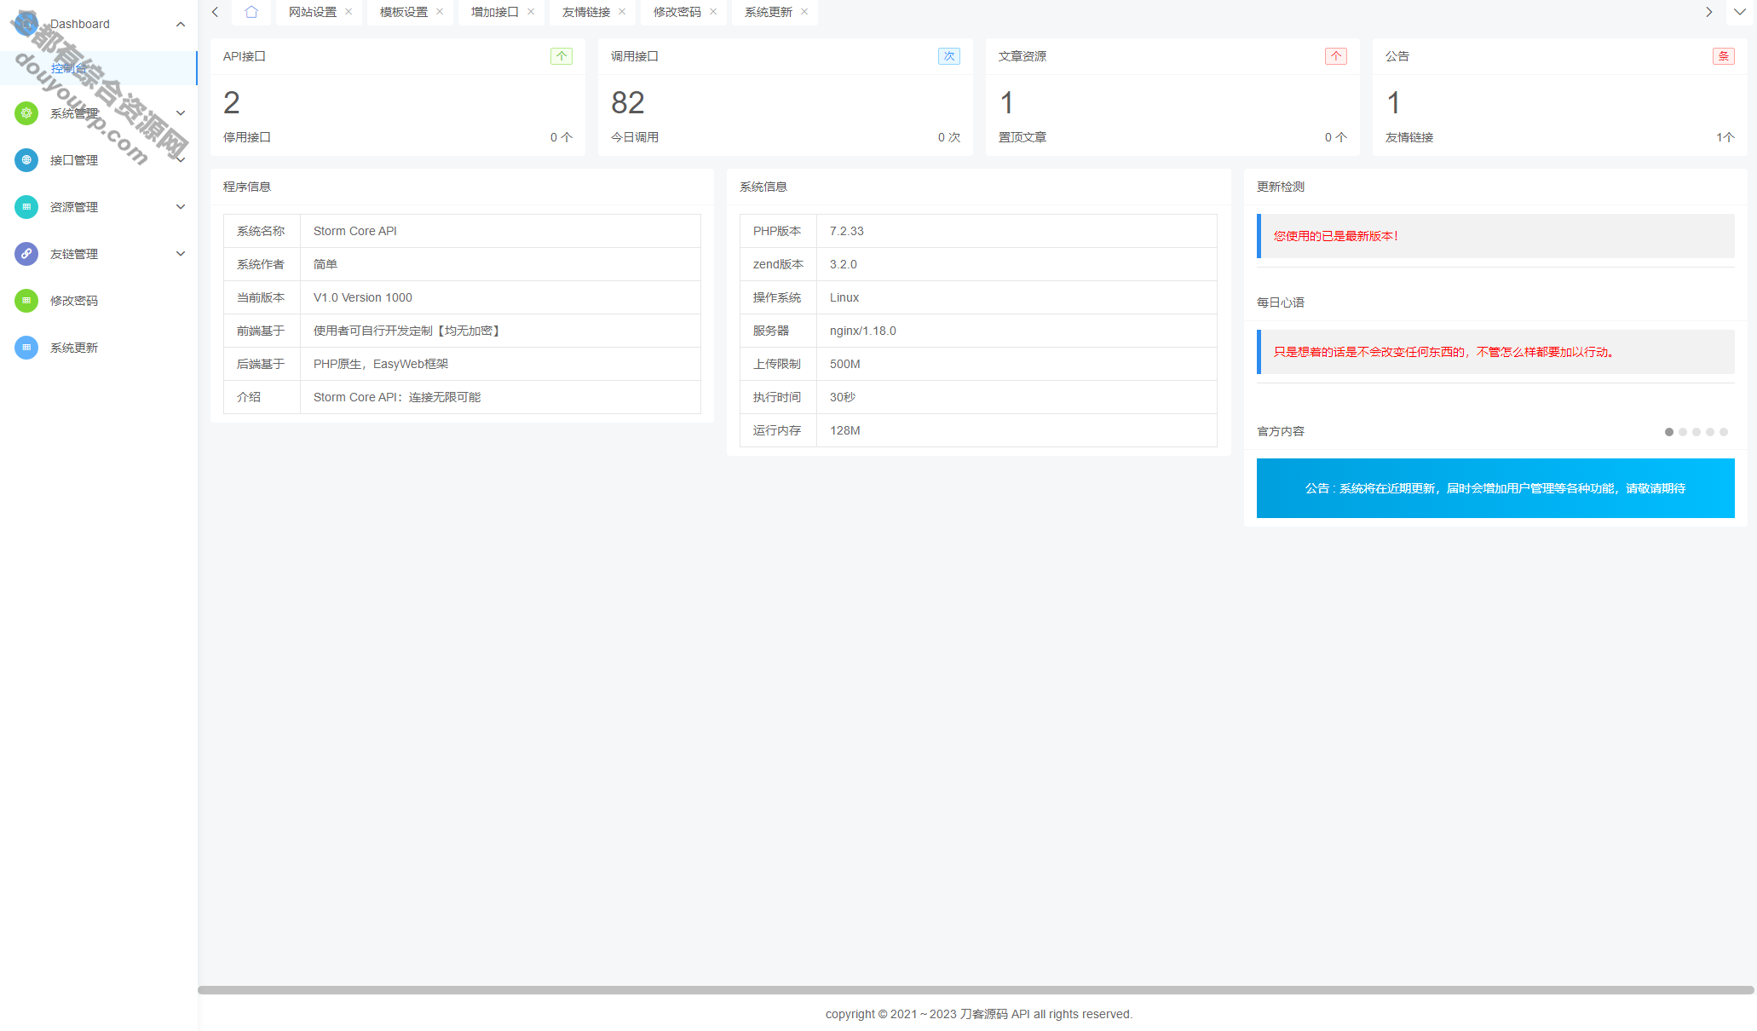Click the horizontal scrollbar at the bottom
The image size is (1757, 1031).
[x=976, y=990]
